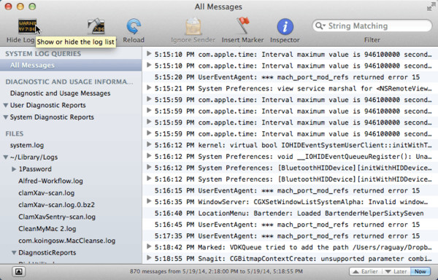
Task: Expand the 5:15:21 PM System Preferences message
Action: [x=149, y=87]
